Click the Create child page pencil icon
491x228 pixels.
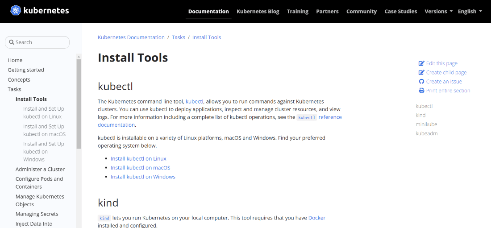tap(421, 72)
